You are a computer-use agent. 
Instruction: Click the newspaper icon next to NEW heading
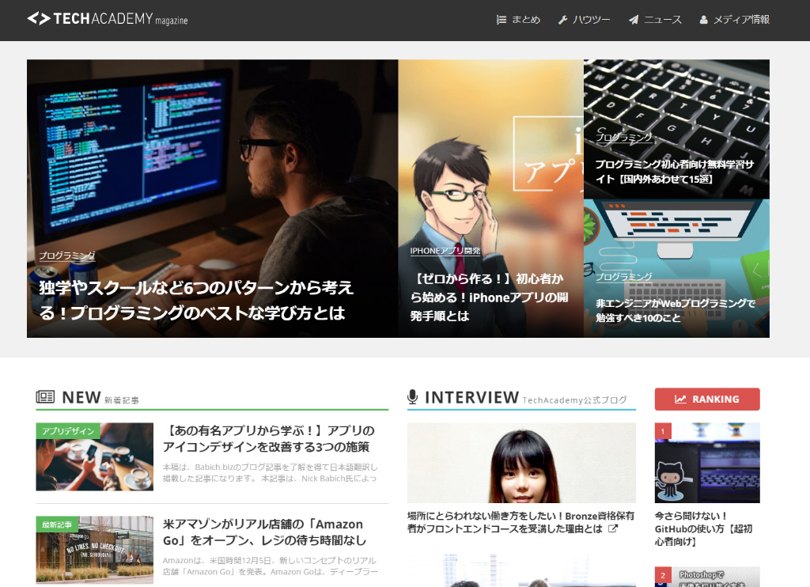pyautogui.click(x=45, y=397)
